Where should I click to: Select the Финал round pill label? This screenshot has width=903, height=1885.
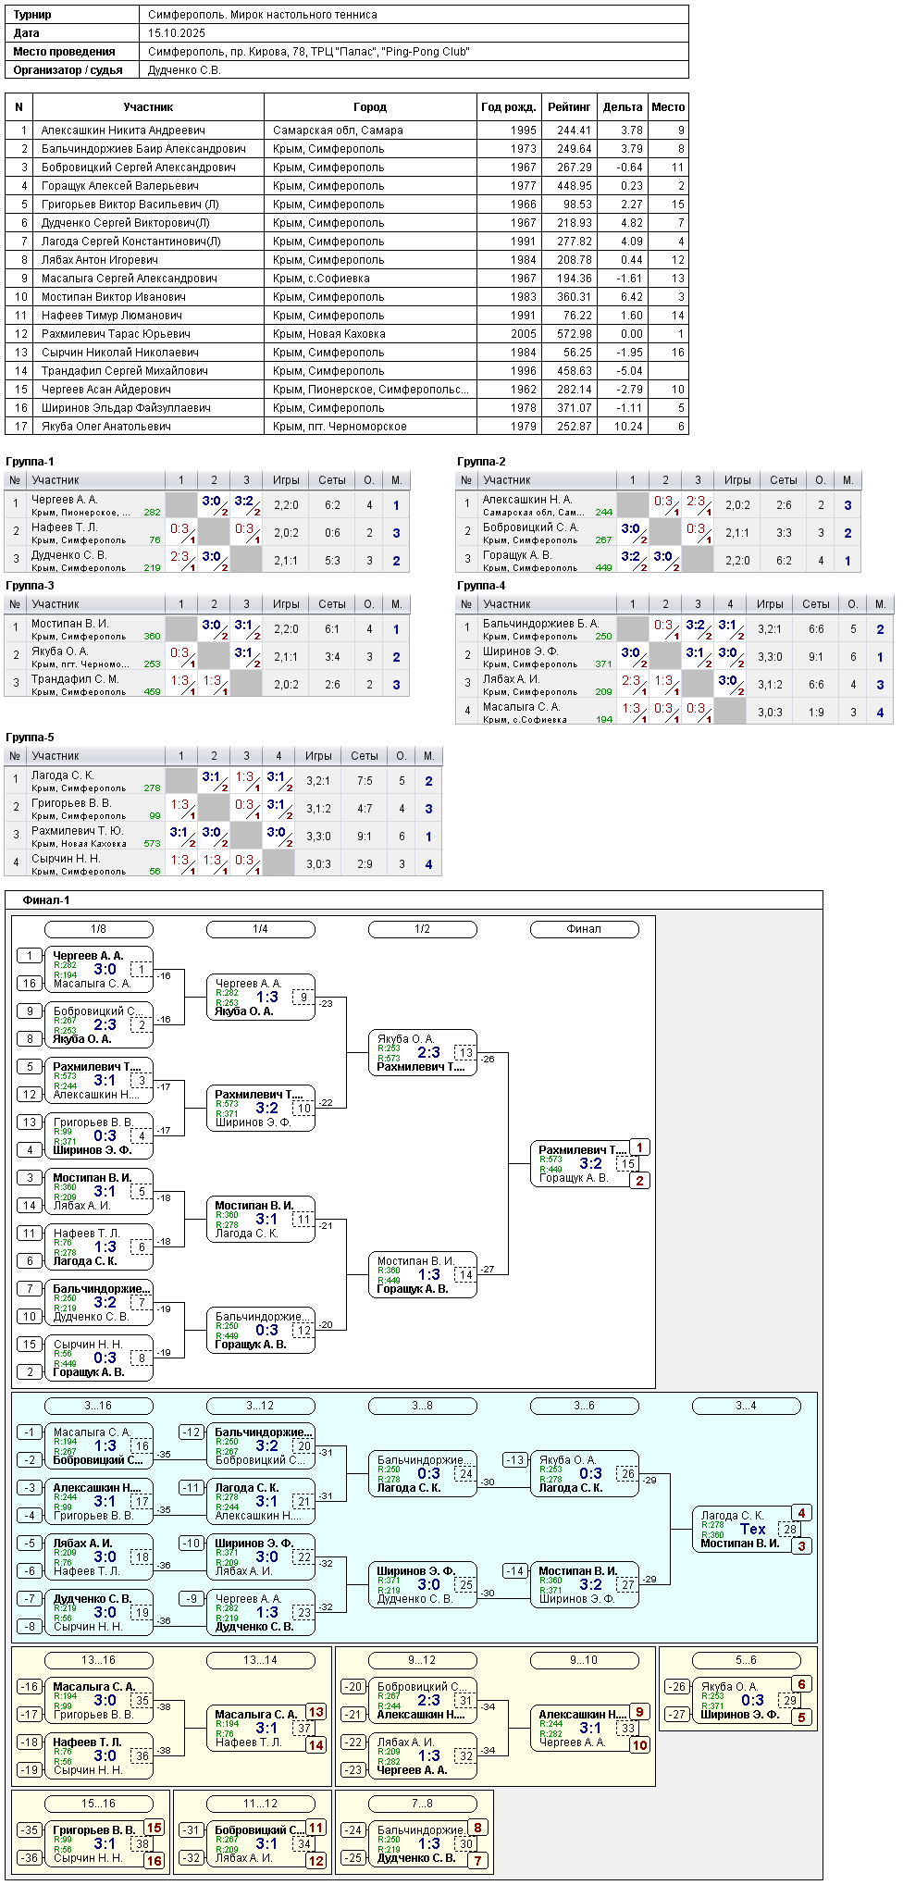tap(584, 929)
